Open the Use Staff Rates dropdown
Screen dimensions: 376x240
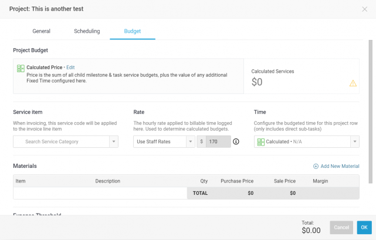pyautogui.click(x=164, y=141)
